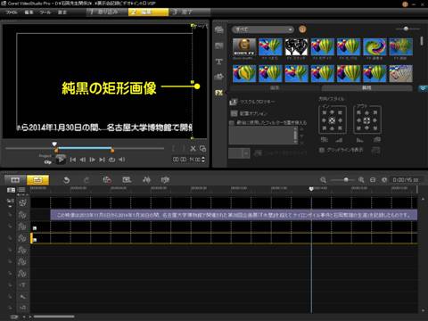Click the video track icon
This screenshot has width=428, height=321.
22,203
